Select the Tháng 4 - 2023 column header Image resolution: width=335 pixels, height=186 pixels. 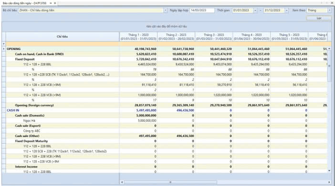pos(251,37)
